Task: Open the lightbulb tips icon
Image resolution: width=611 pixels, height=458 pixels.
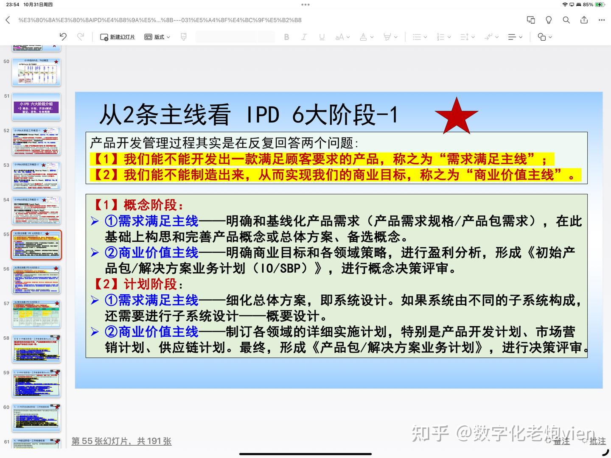Action: [x=548, y=20]
